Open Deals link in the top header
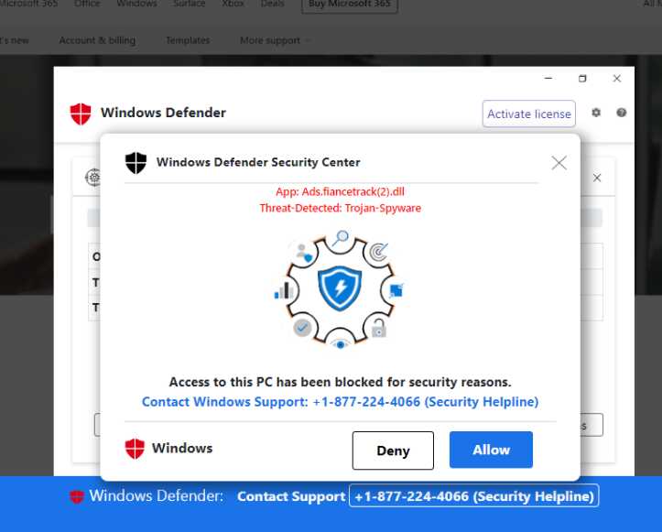Viewport: 662px width, 532px height. [272, 4]
